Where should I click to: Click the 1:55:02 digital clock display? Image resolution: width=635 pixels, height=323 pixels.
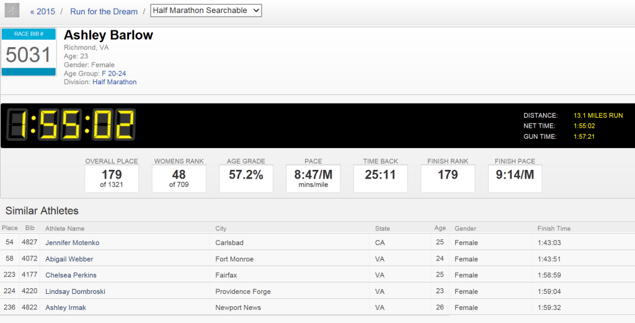[71, 125]
